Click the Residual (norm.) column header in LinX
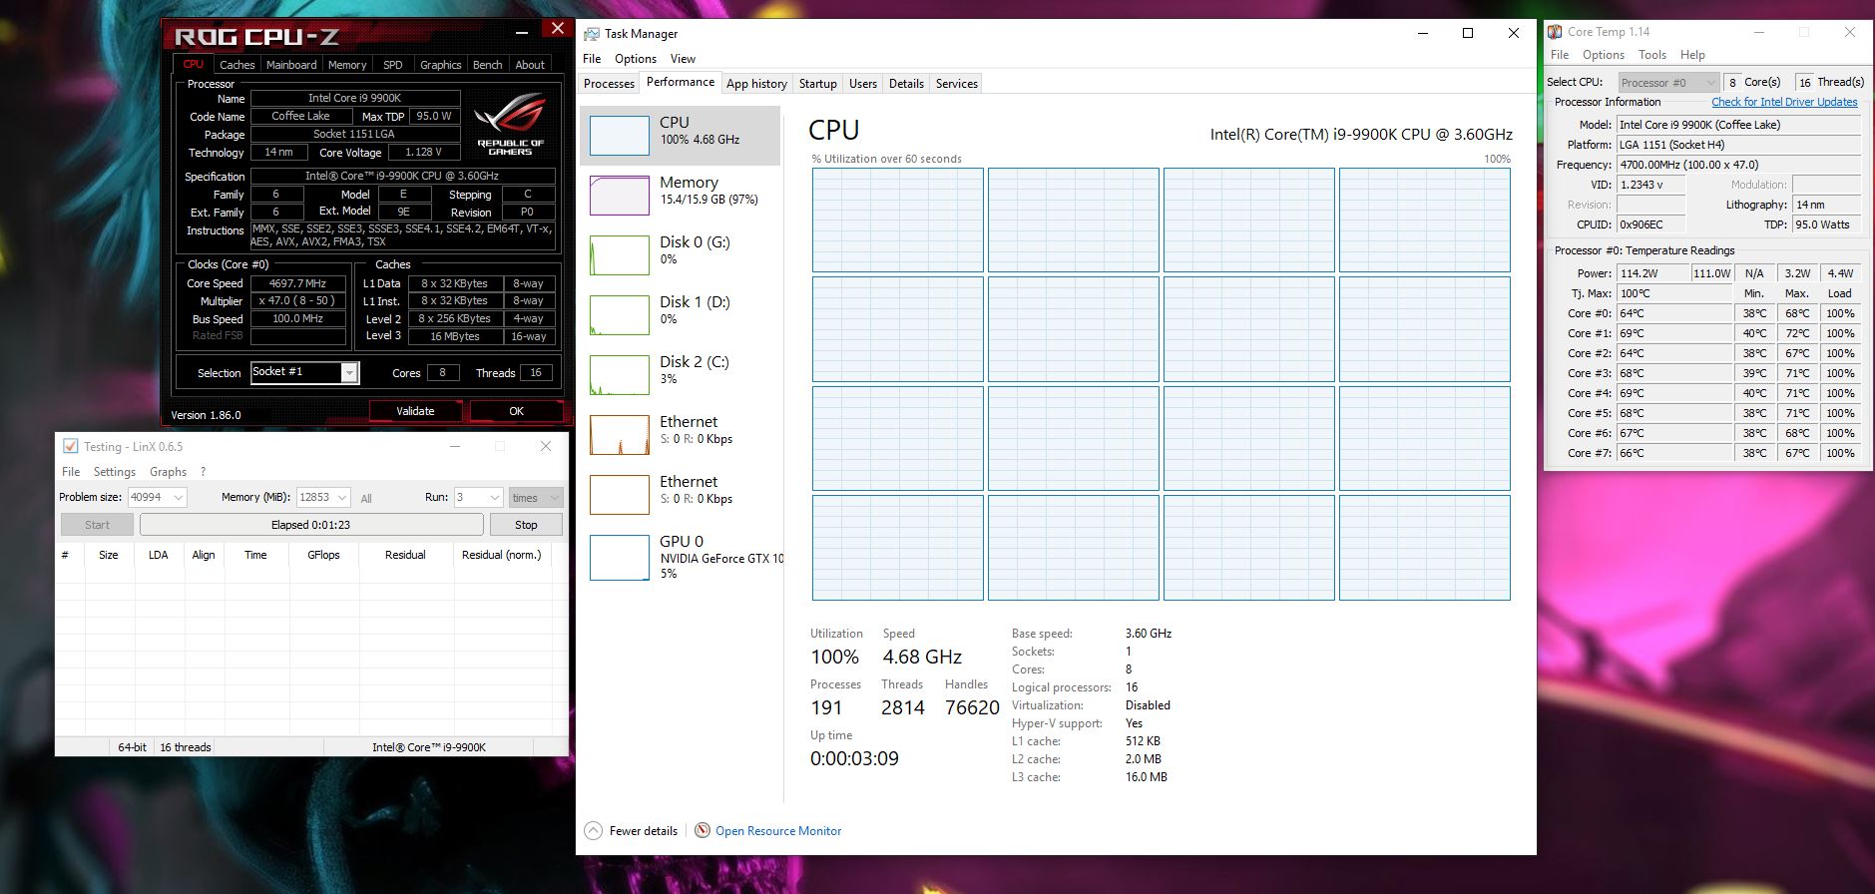Image resolution: width=1875 pixels, height=894 pixels. point(501,555)
